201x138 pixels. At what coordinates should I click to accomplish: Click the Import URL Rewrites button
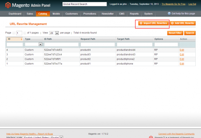153,23
